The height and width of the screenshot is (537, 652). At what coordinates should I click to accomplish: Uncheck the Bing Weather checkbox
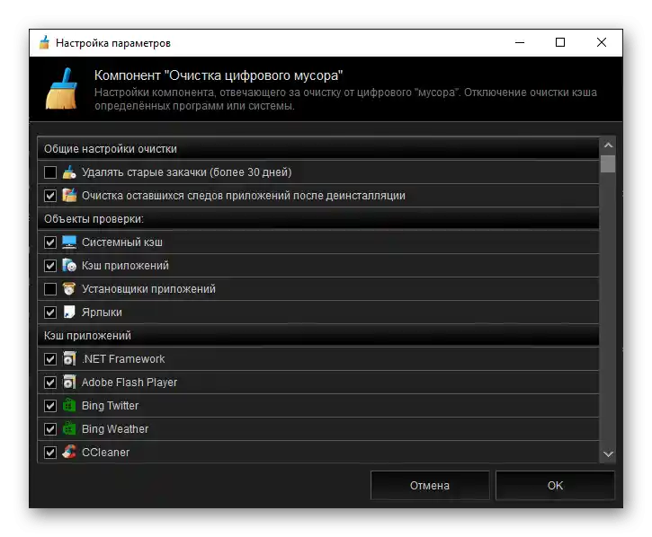(x=50, y=428)
